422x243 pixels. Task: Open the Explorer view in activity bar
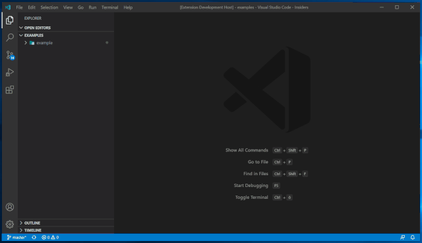click(10, 20)
